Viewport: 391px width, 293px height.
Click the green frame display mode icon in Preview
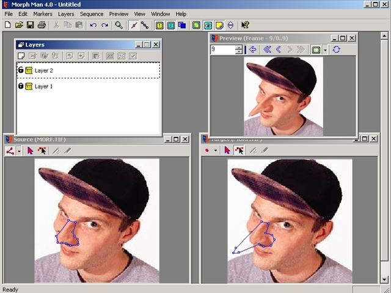[x=316, y=50]
